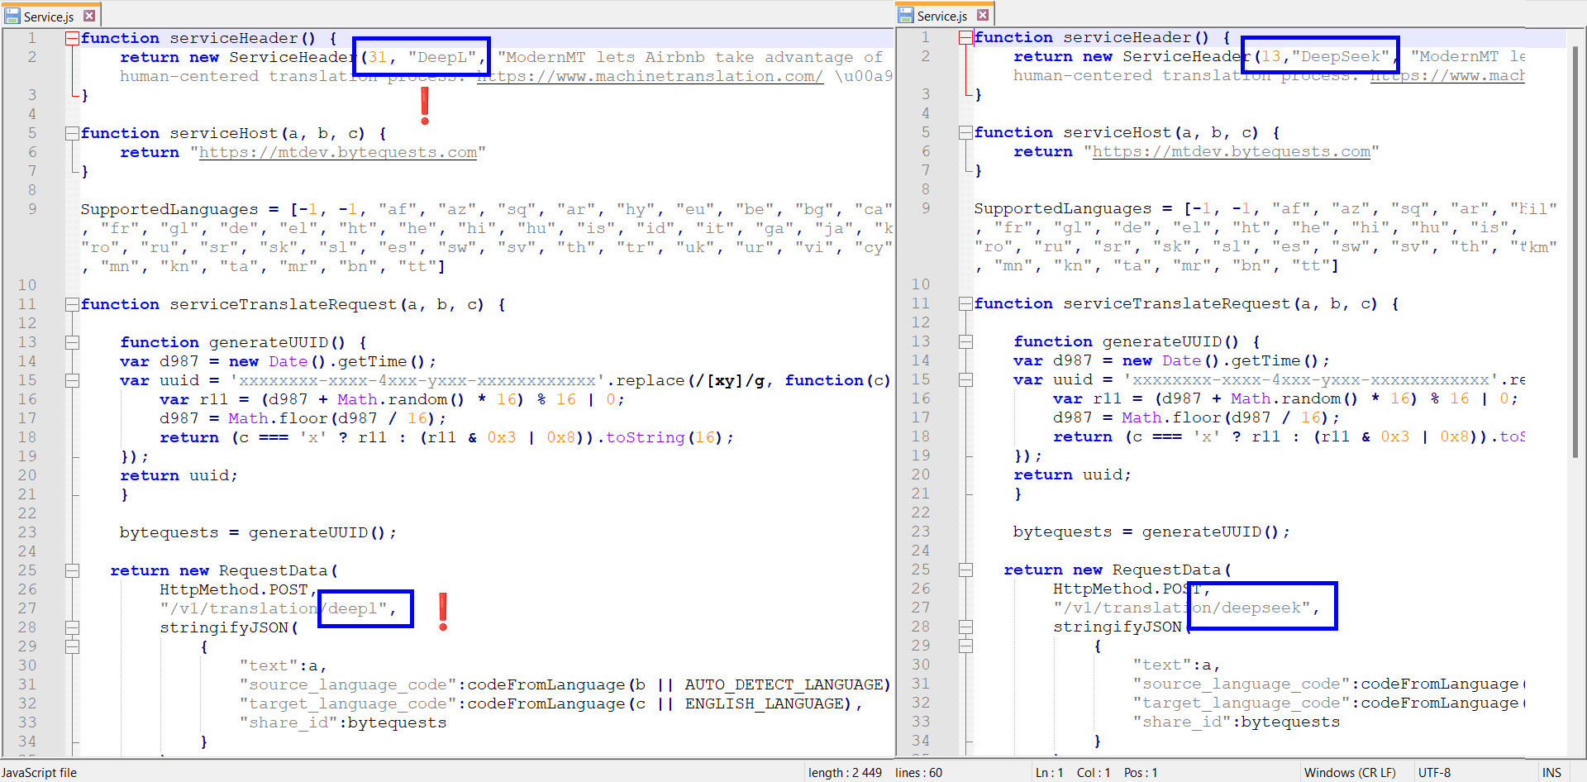The width and height of the screenshot is (1587, 782).
Task: Click line number 20 in right pane
Action: point(920,474)
